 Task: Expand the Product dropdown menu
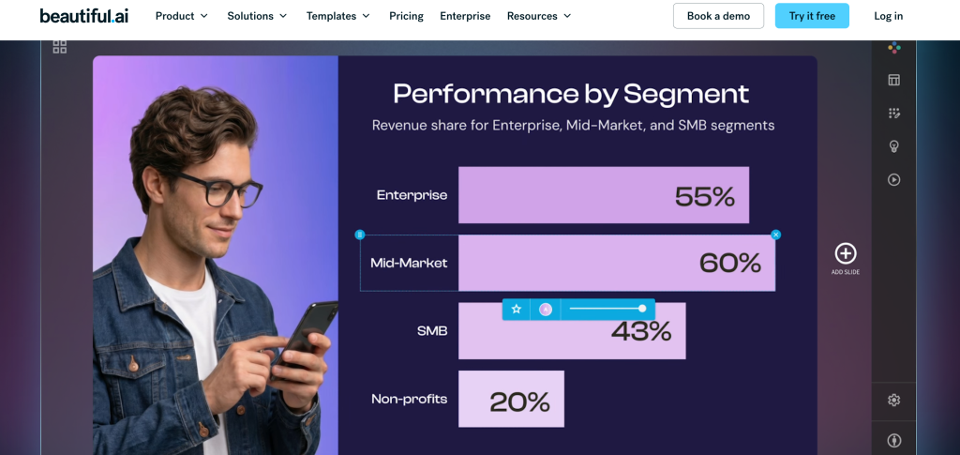pos(182,16)
